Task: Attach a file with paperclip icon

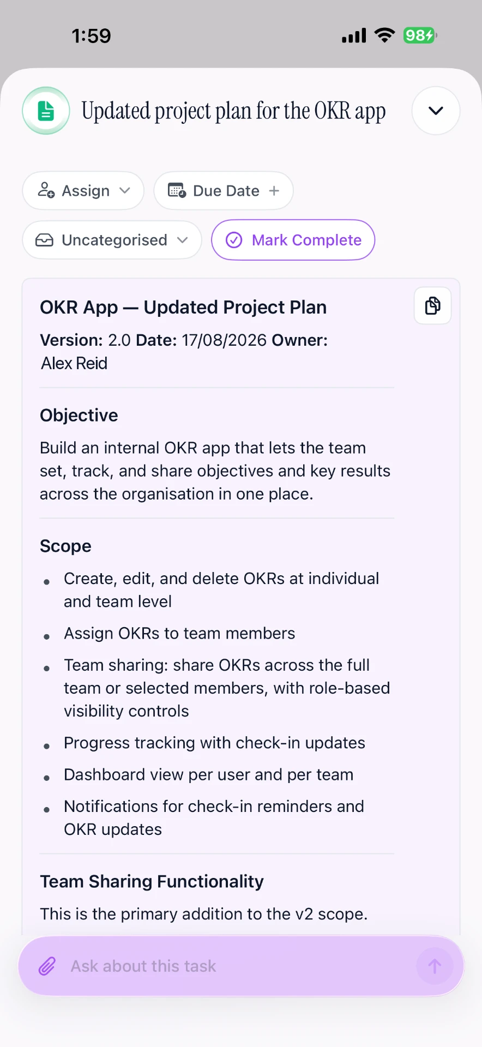Action: 47,966
